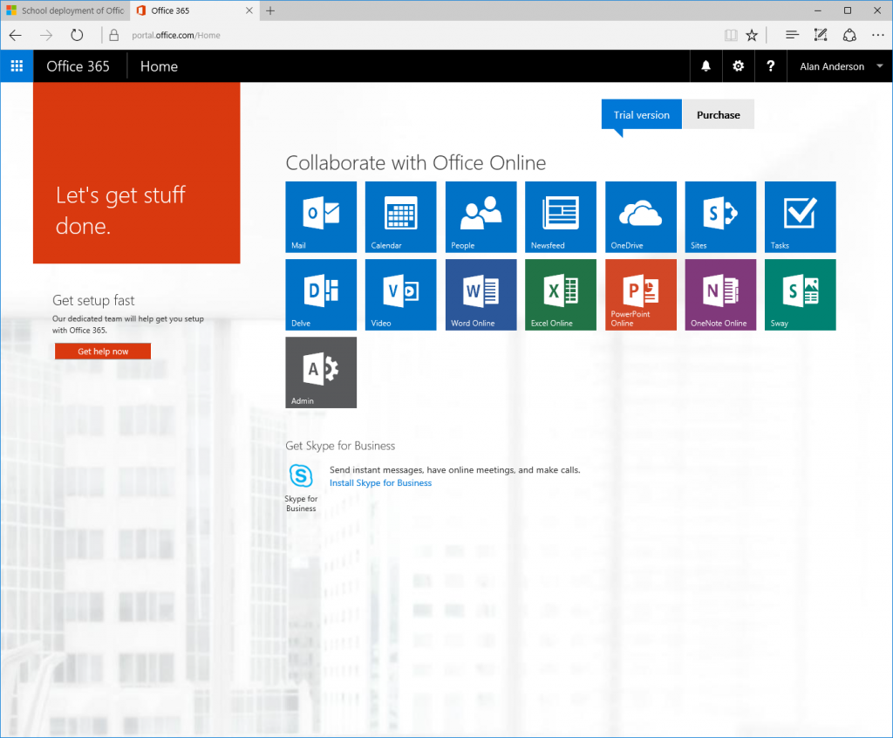This screenshot has height=738, width=893.
Task: Click Get setup fast heading
Action: [x=93, y=300]
